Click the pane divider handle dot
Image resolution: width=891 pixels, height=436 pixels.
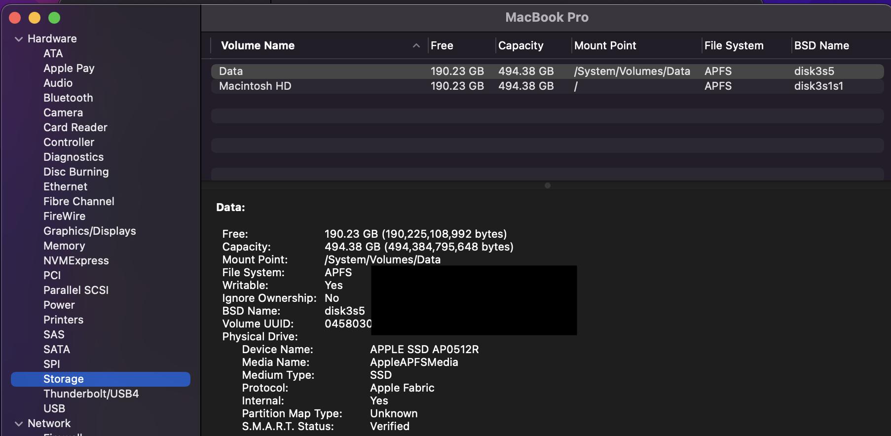click(547, 185)
